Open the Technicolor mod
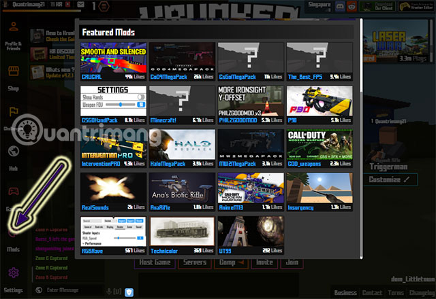 click(x=182, y=236)
